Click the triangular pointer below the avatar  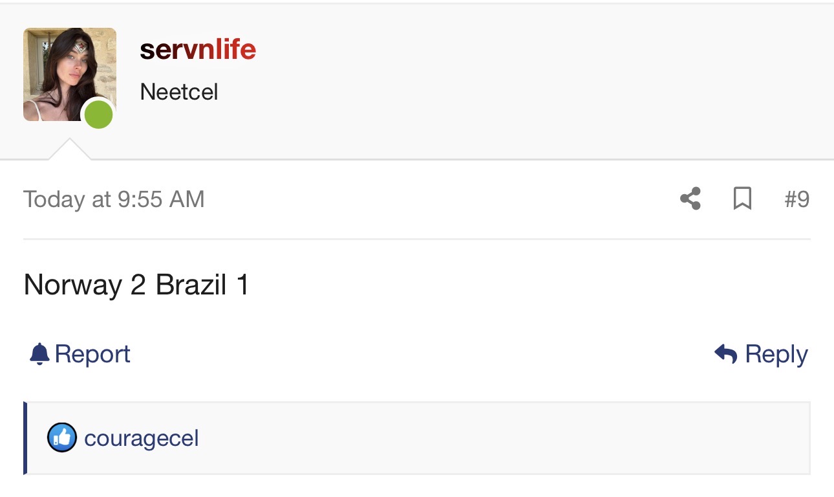[x=70, y=149]
